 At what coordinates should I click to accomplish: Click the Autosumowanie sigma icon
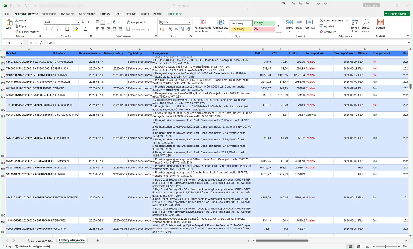(x=321, y=21)
